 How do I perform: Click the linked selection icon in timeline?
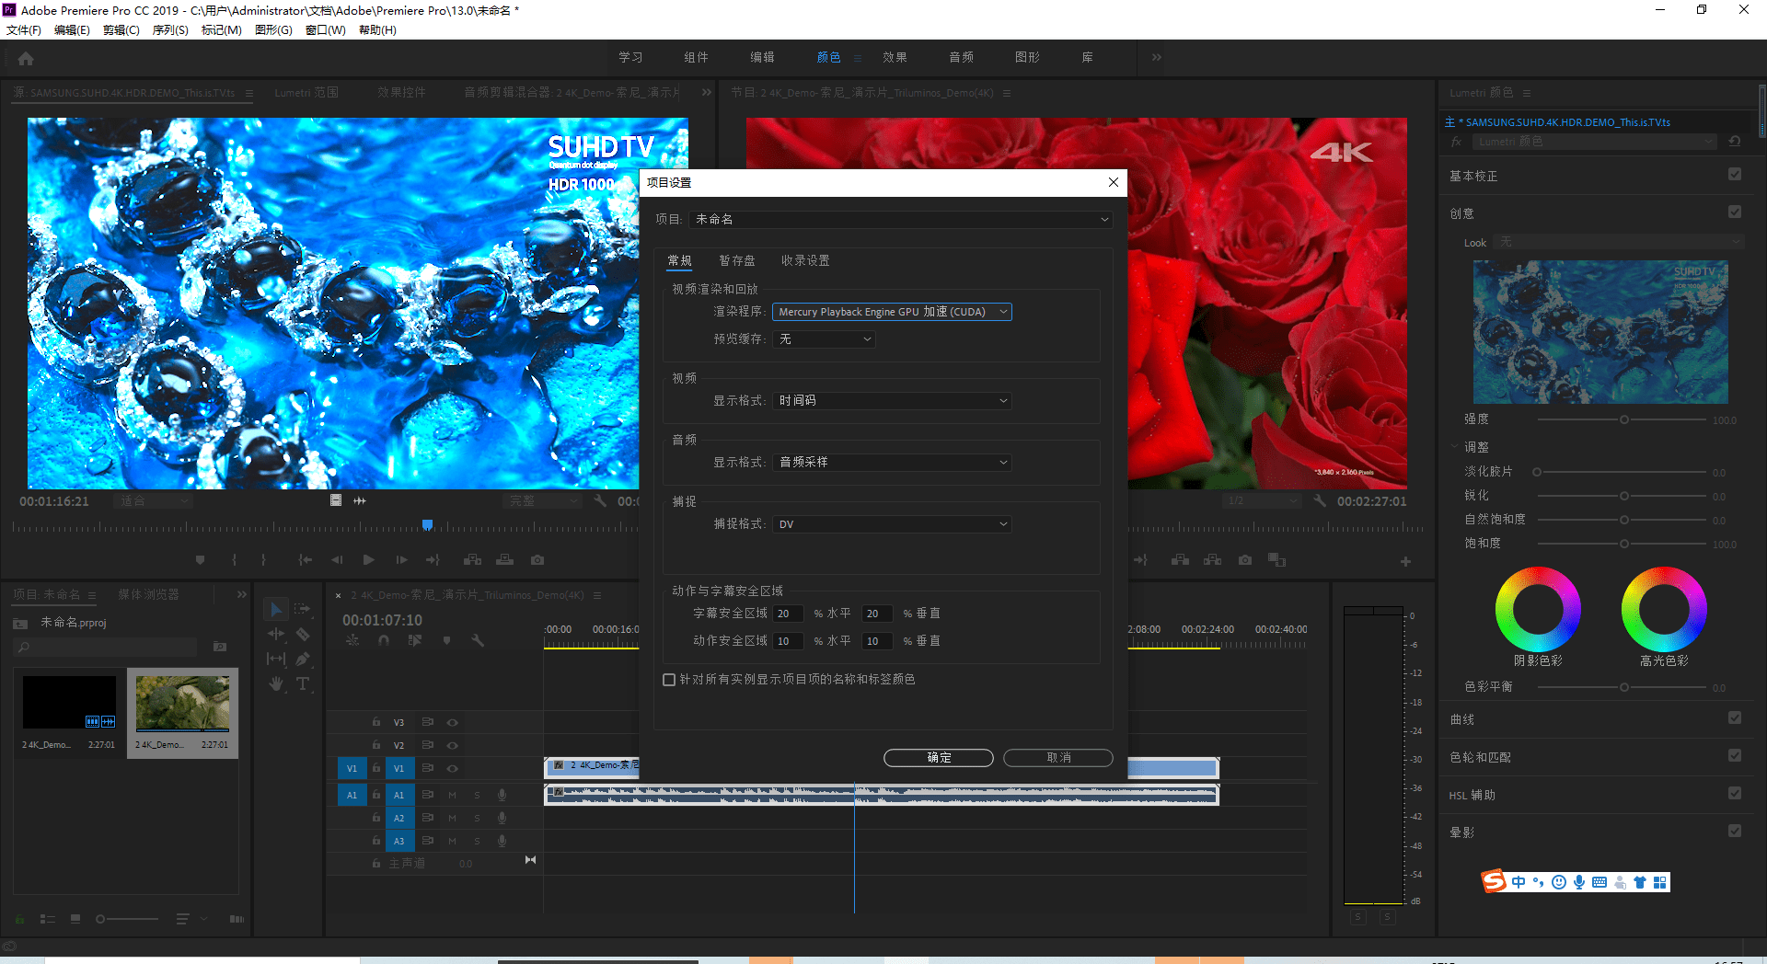pyautogui.click(x=415, y=640)
